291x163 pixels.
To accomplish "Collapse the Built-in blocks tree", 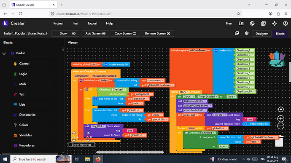I will (4, 53).
